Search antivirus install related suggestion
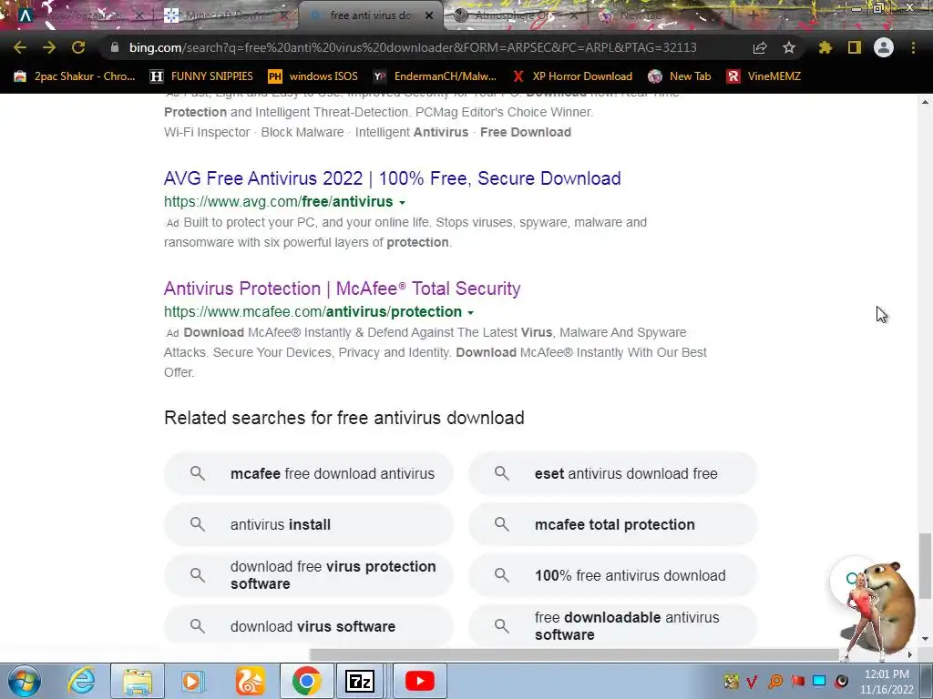This screenshot has height=699, width=933. [x=308, y=525]
